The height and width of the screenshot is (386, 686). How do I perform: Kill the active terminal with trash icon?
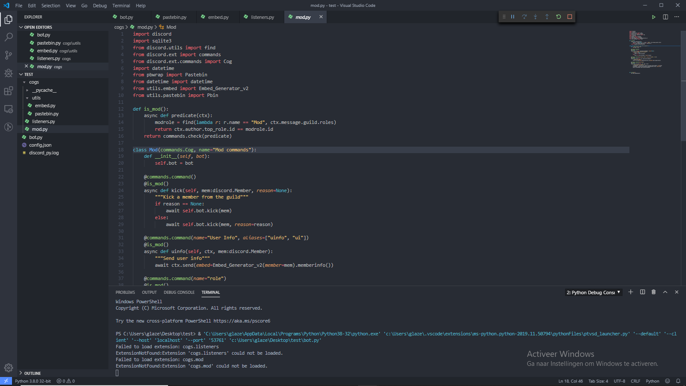click(x=653, y=292)
